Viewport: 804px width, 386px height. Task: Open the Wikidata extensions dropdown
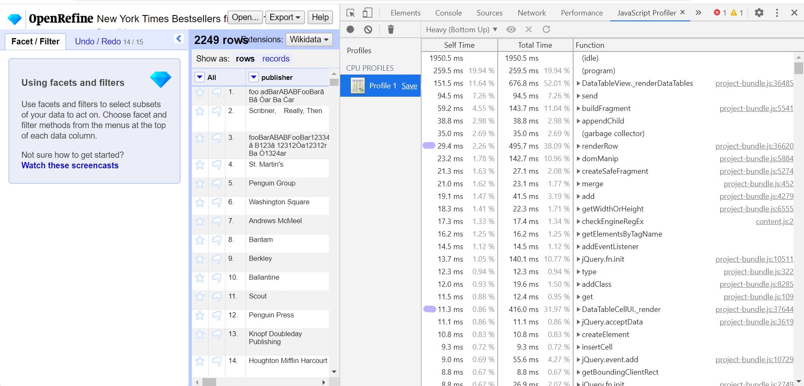pos(309,39)
